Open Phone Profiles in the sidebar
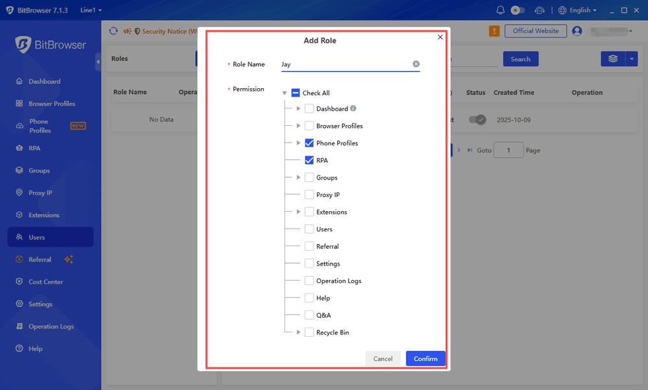This screenshot has height=390, width=648. (x=40, y=126)
